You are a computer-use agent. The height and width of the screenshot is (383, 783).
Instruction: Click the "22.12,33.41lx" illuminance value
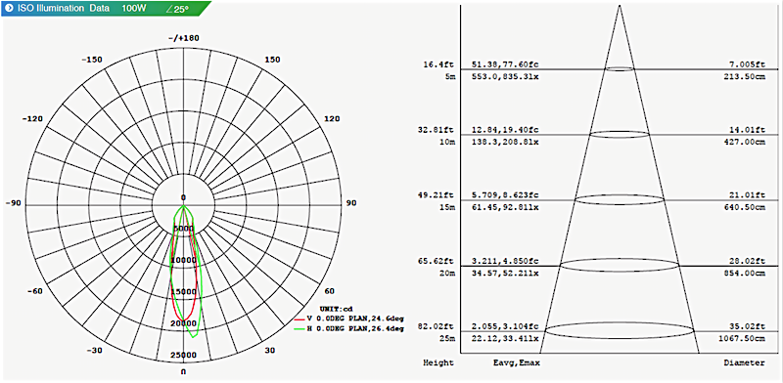pyautogui.click(x=505, y=338)
